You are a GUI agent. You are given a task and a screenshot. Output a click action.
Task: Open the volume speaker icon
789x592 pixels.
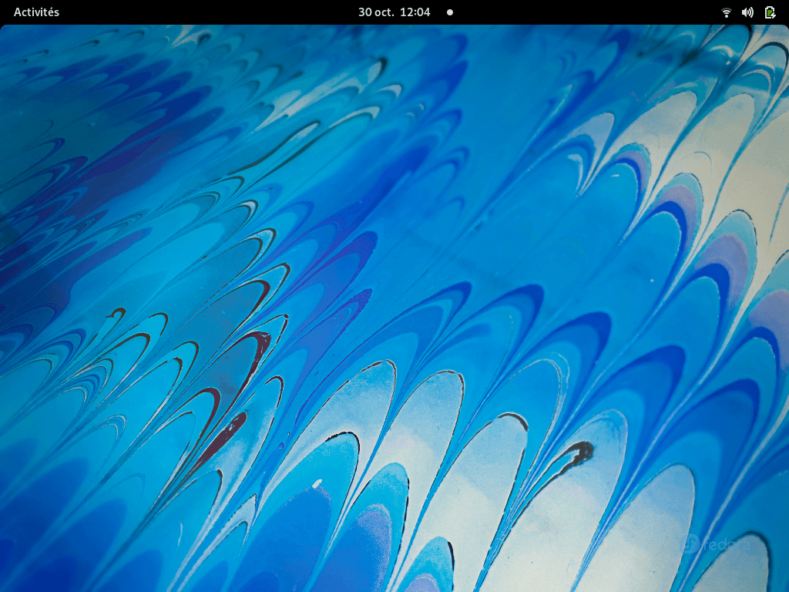click(747, 12)
